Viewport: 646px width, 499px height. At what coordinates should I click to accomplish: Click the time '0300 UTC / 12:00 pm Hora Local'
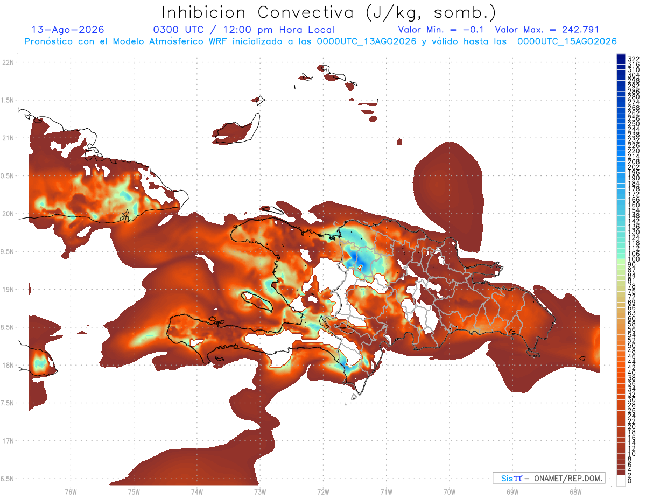click(x=244, y=30)
